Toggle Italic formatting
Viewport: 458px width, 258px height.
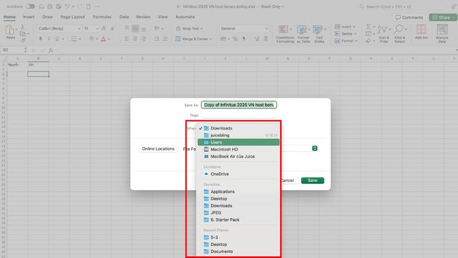click(49, 39)
